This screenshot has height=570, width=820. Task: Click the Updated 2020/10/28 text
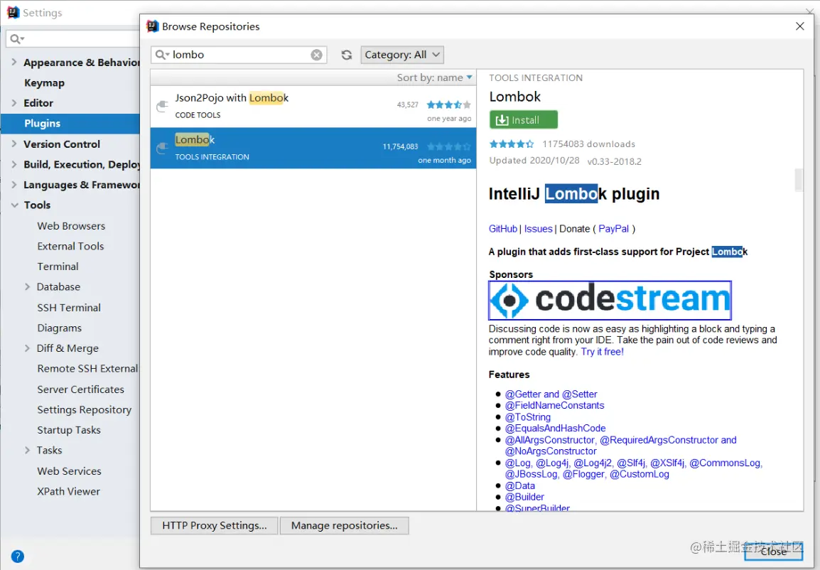click(x=534, y=161)
